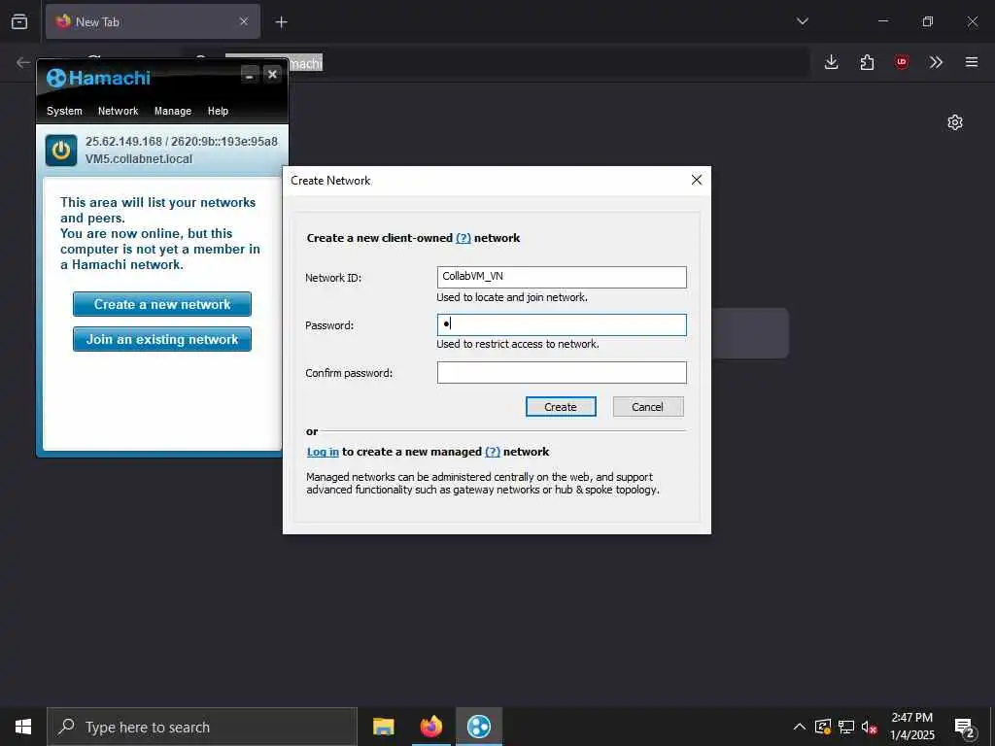Close the Hamachi window
Screen dimensions: 995x746
272,74
